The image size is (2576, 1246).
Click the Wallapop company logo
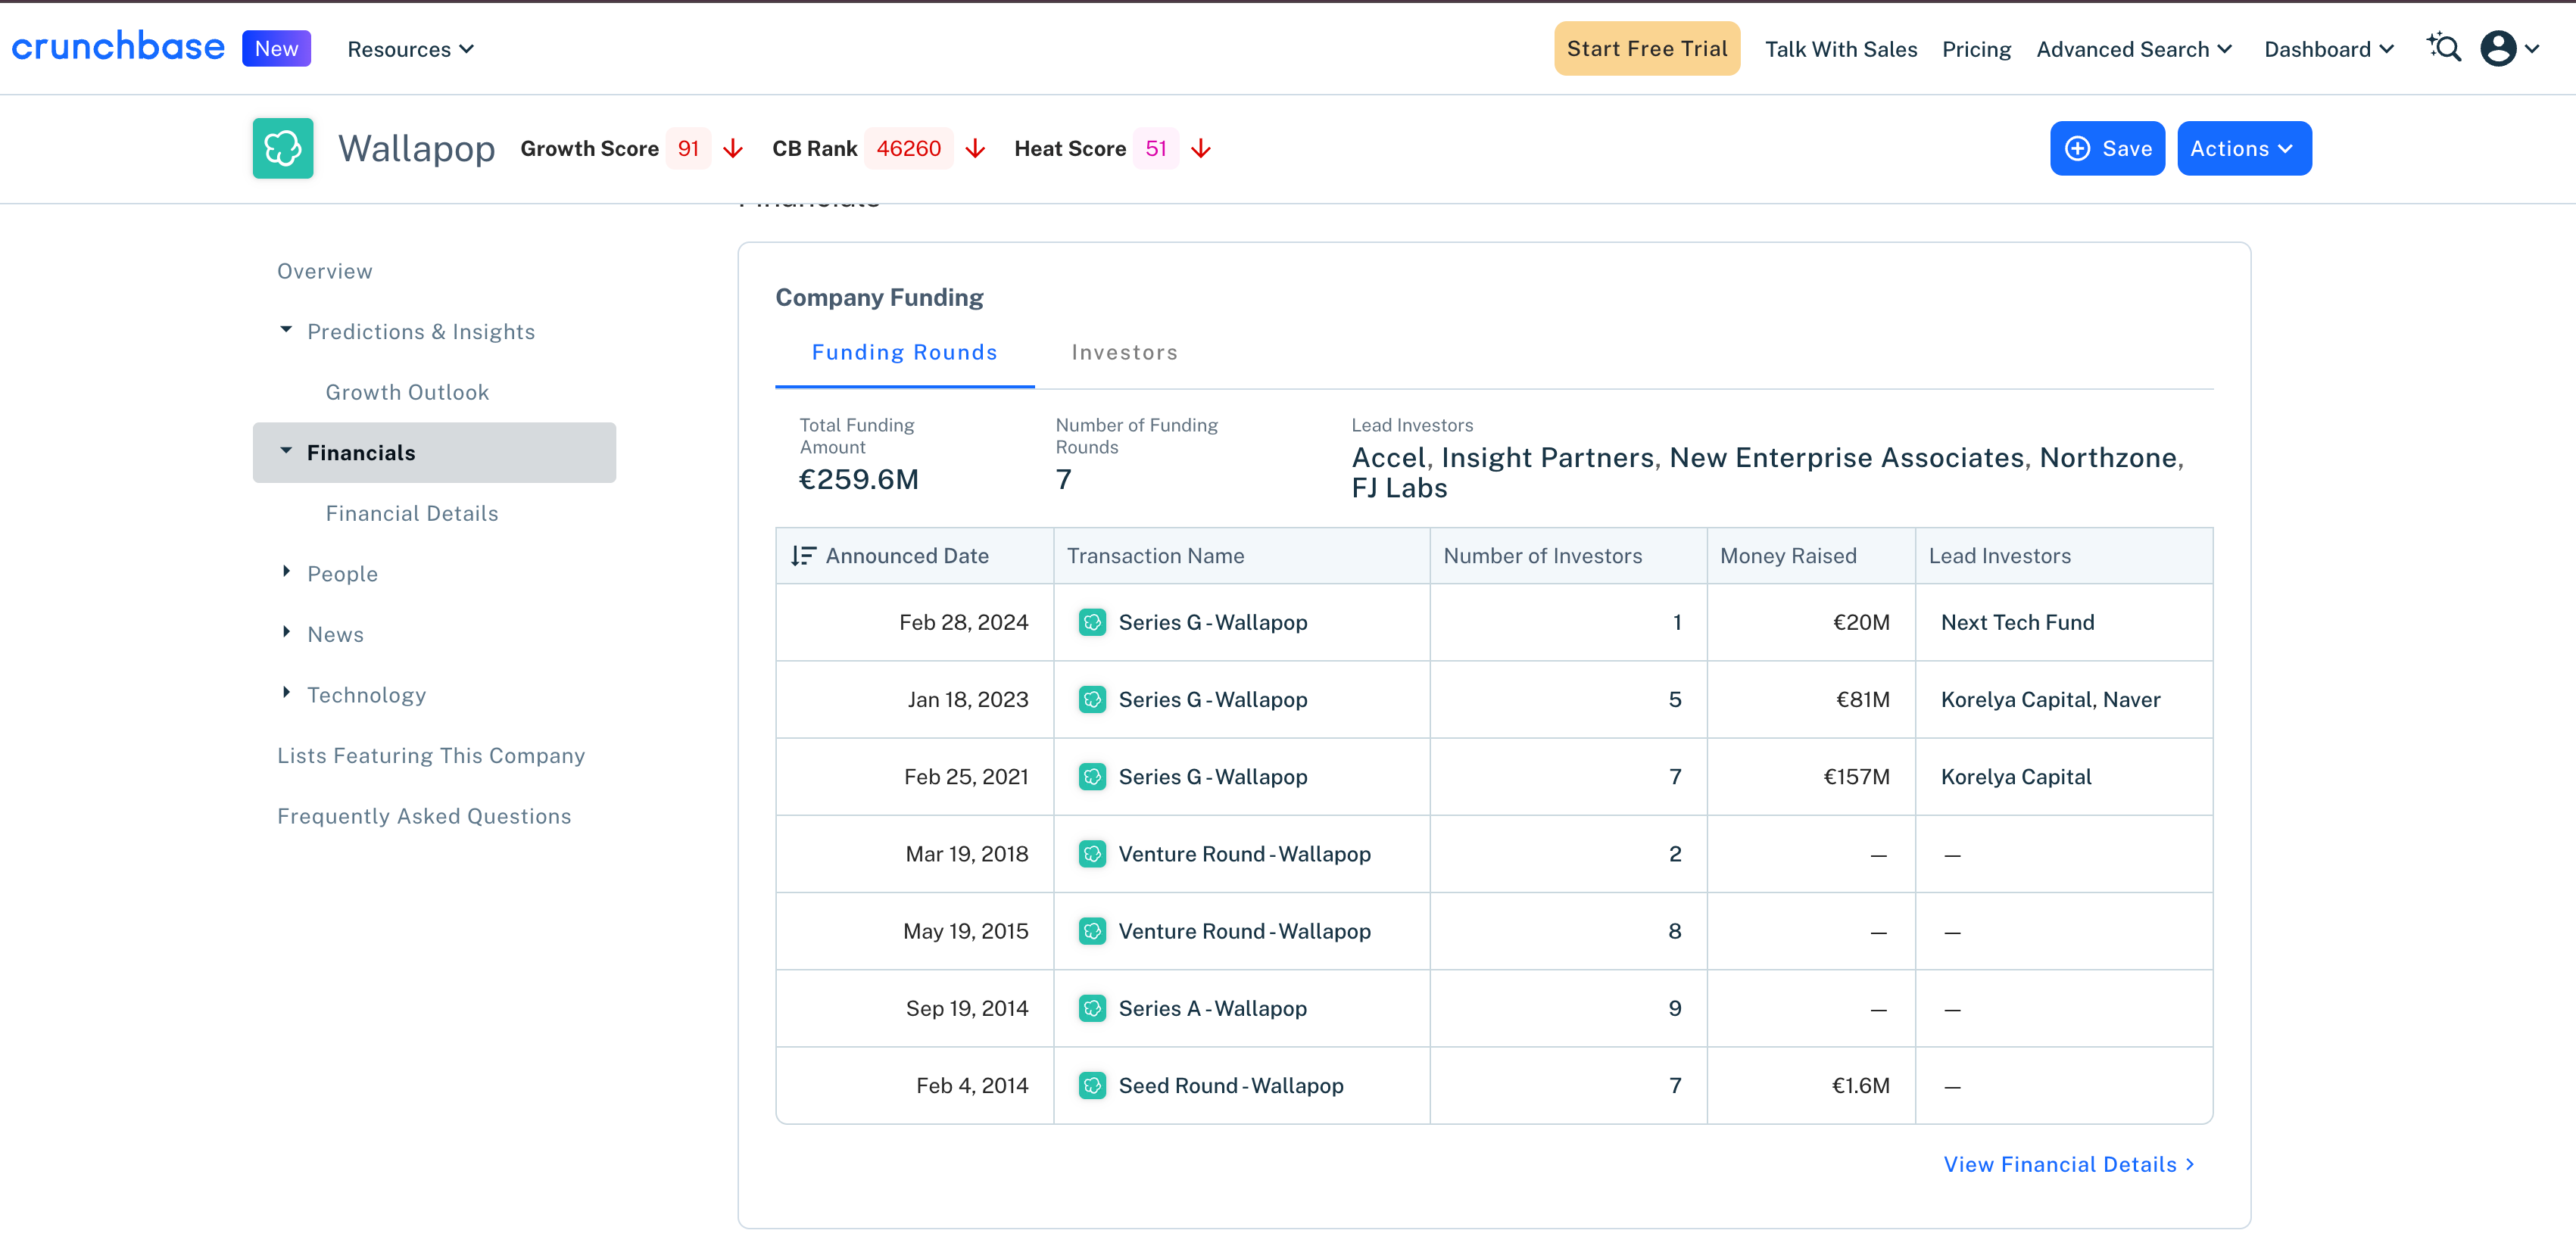coord(282,148)
